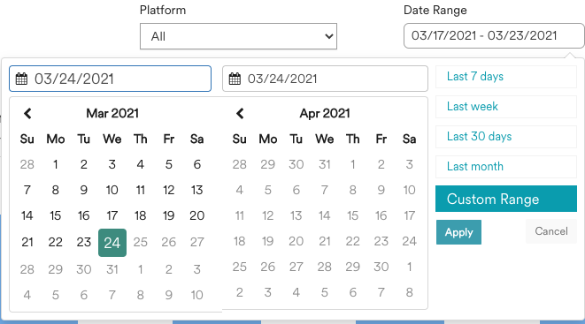
Task: Select the Custom Range option
Action: 506,199
